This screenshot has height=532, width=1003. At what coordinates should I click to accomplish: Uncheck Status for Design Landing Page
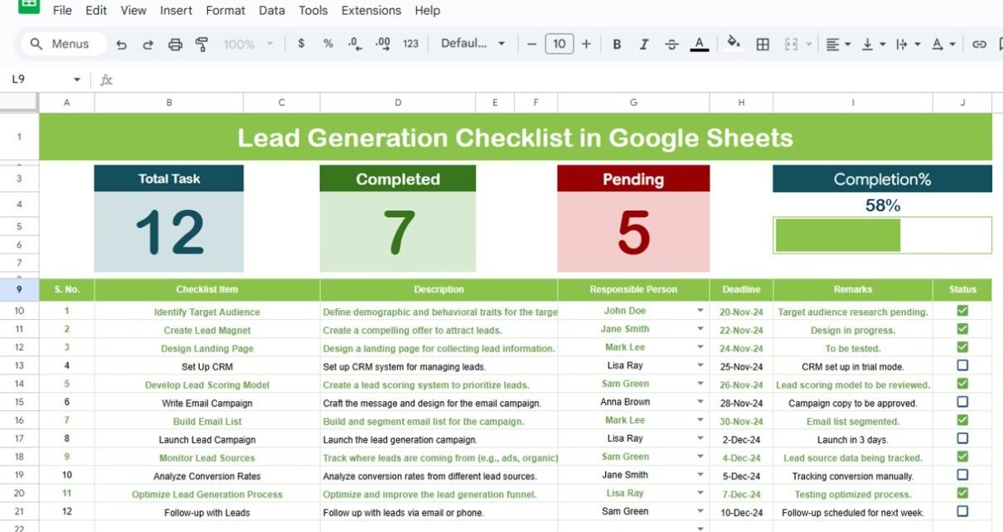[x=962, y=347]
